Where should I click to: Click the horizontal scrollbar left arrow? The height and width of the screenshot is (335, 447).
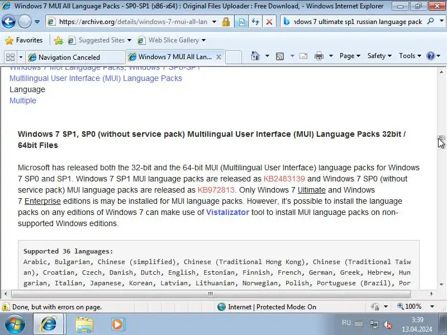[6, 294]
